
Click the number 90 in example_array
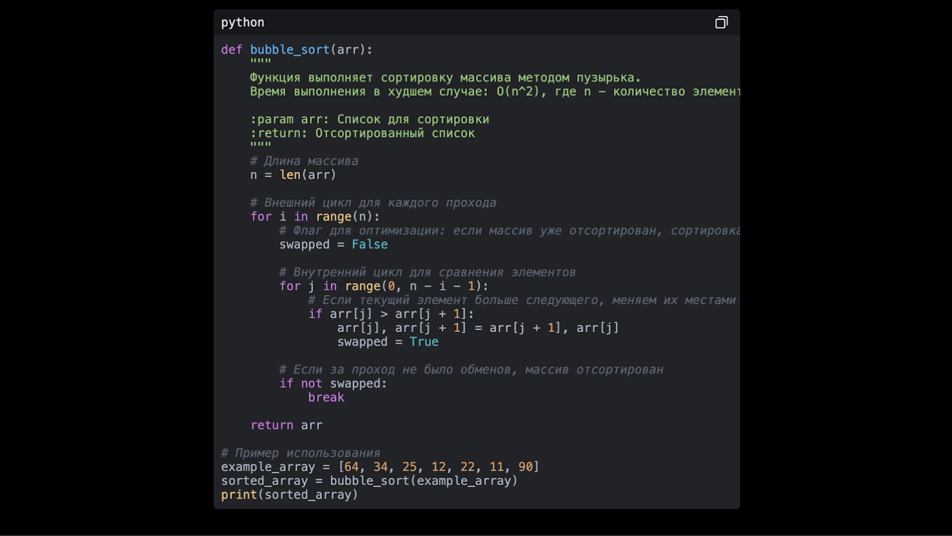click(x=525, y=467)
